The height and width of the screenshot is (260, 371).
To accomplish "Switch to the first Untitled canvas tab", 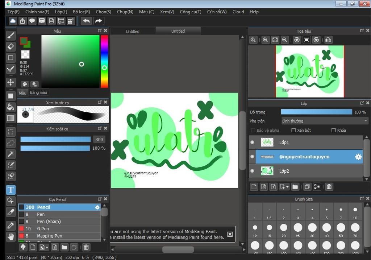I will coord(133,31).
